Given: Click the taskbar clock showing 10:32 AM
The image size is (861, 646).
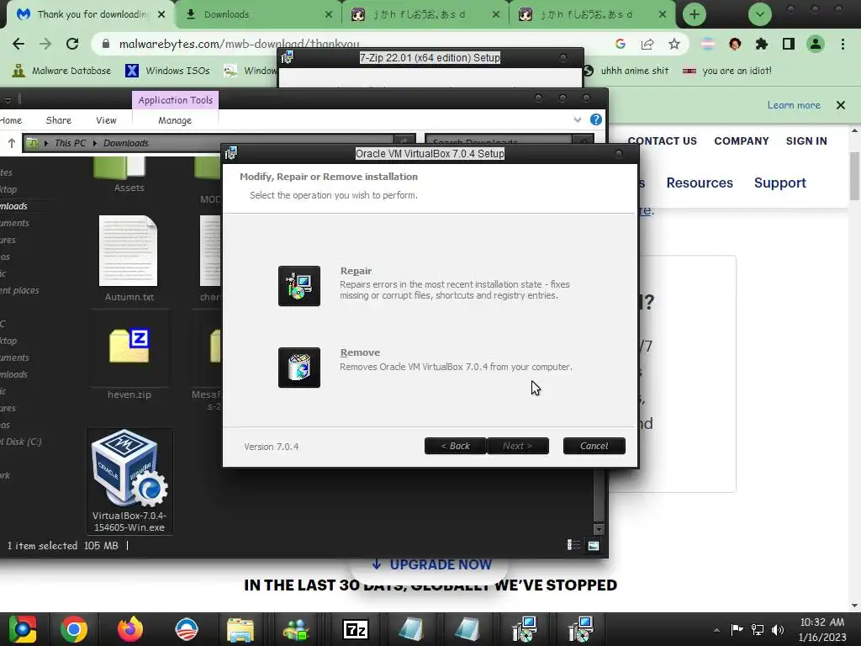Looking at the screenshot, I should (822, 629).
